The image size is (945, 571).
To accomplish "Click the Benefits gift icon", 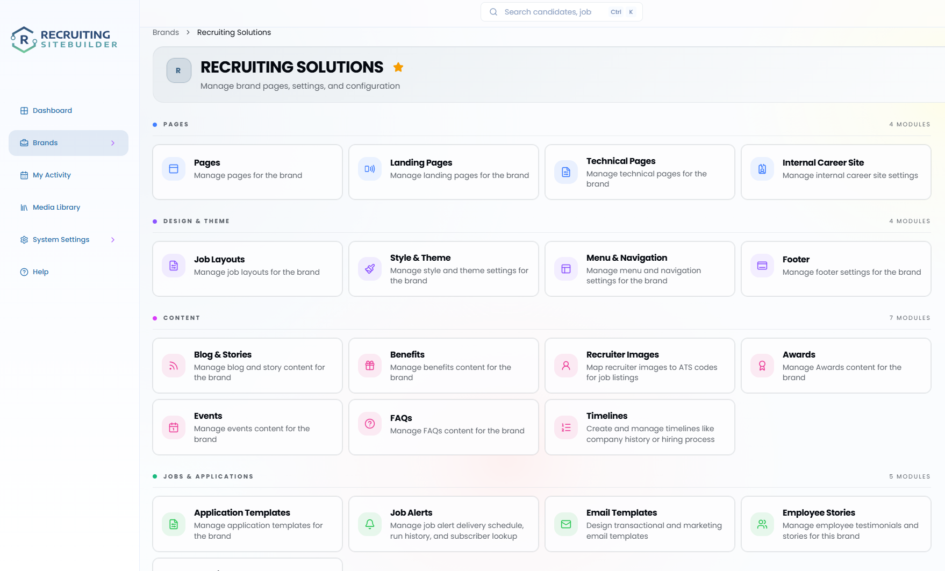I will click(x=370, y=366).
